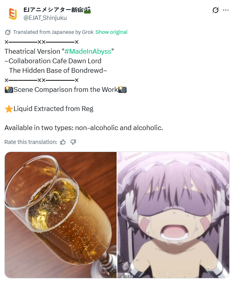
Task: Rate the translation with thumbs down
Action: (73, 142)
